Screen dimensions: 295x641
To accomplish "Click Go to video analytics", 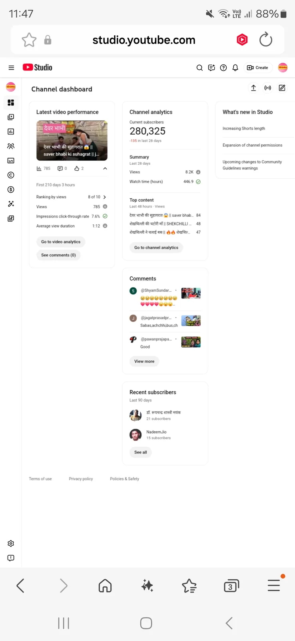I will click(61, 242).
